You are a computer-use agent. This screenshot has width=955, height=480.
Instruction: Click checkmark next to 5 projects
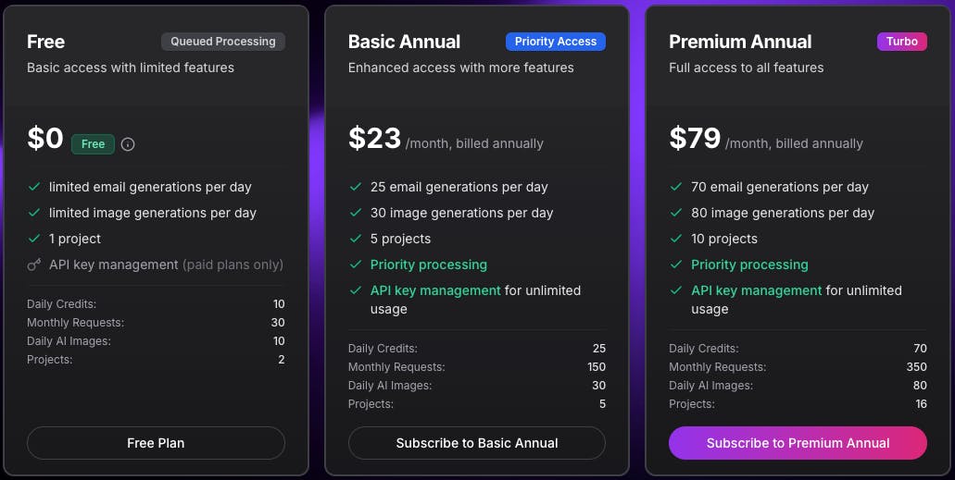[x=355, y=239]
